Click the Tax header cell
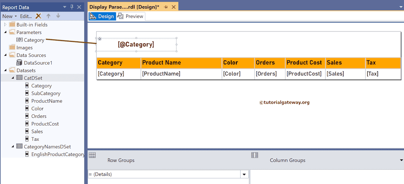This screenshot has width=404, height=184. 383,63
